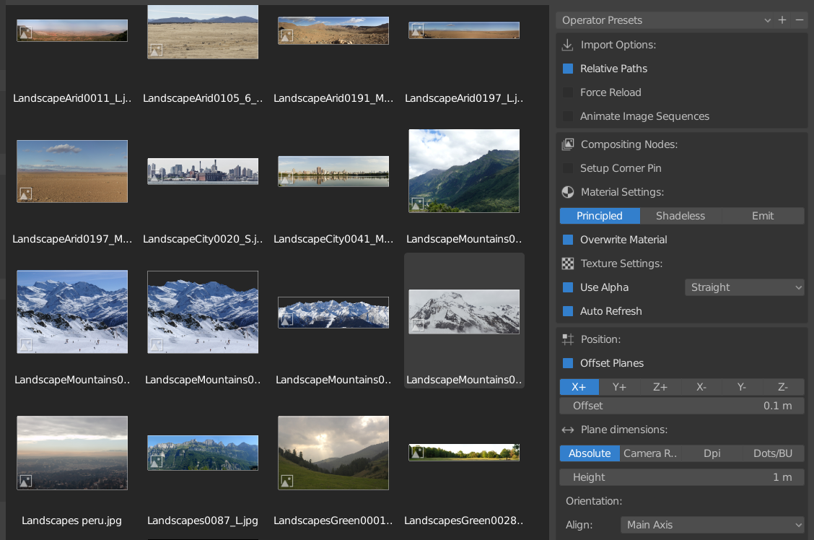The image size is (814, 540).
Task: Enable Force Reload
Action: [567, 92]
